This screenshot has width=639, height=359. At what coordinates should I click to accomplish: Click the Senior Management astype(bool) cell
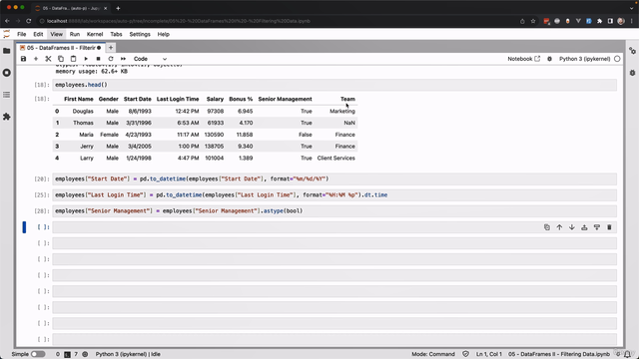(x=334, y=210)
